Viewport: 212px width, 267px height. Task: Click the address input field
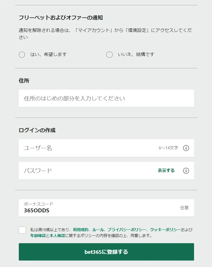point(106,98)
